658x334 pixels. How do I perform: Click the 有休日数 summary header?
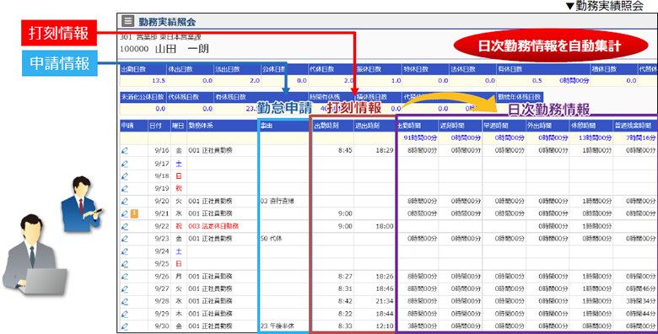[x=543, y=69]
